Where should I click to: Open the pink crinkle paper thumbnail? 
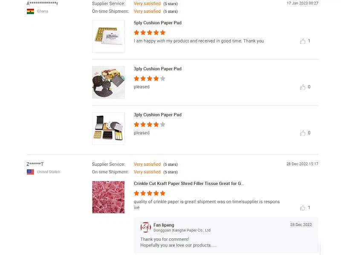click(108, 197)
